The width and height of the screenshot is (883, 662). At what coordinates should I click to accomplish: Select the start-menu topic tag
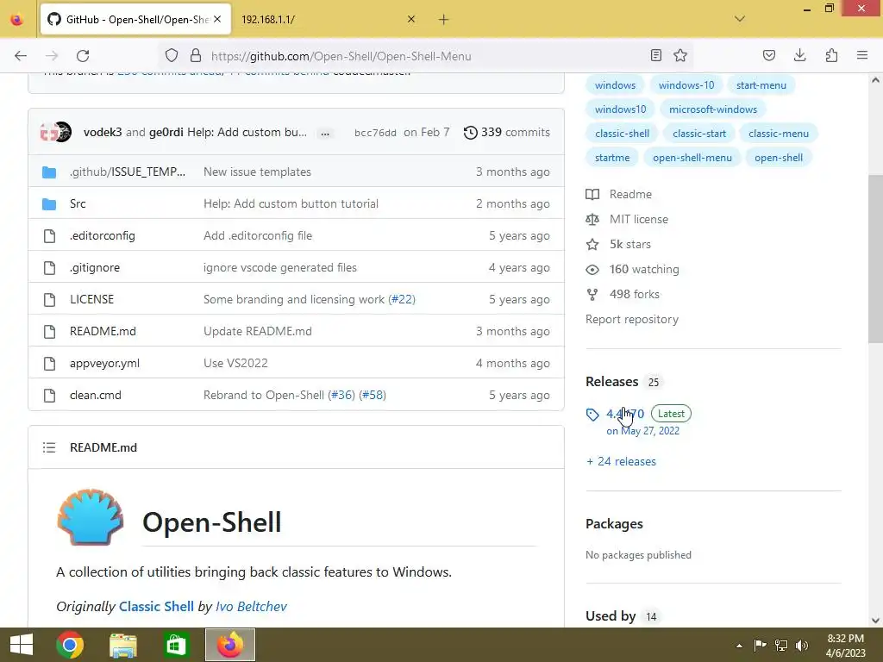tap(761, 85)
